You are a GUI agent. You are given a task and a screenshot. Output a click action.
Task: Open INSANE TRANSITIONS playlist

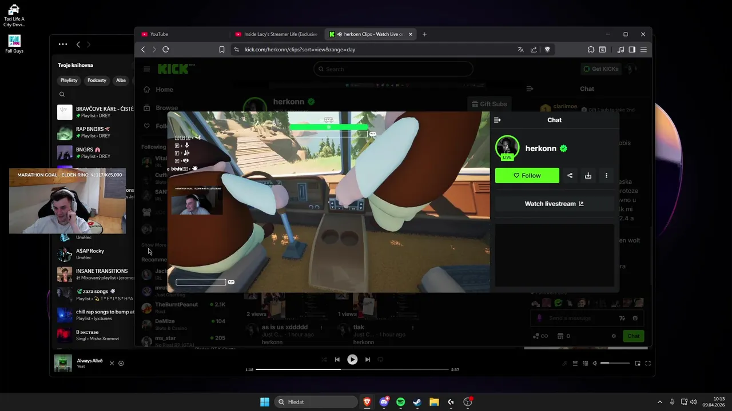point(95,274)
